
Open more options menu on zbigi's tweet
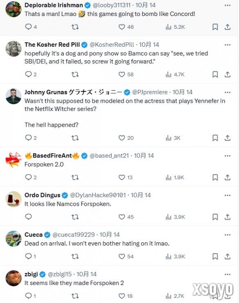click(228, 274)
